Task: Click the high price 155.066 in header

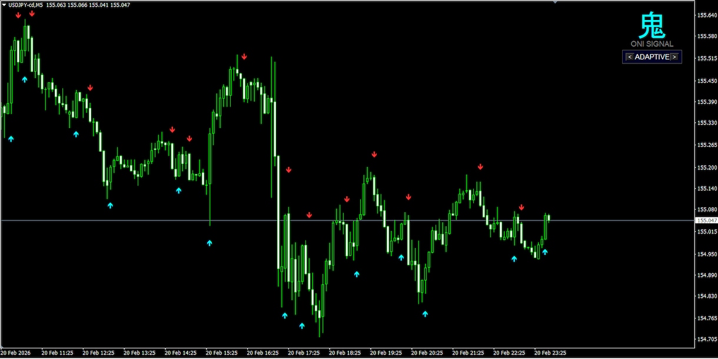Action: click(78, 5)
